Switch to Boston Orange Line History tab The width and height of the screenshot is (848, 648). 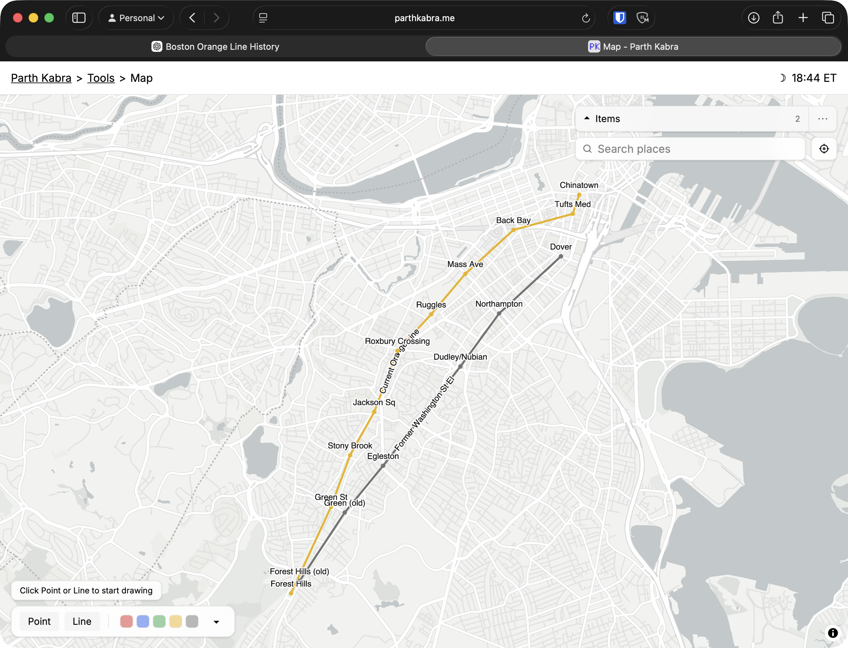click(x=215, y=47)
